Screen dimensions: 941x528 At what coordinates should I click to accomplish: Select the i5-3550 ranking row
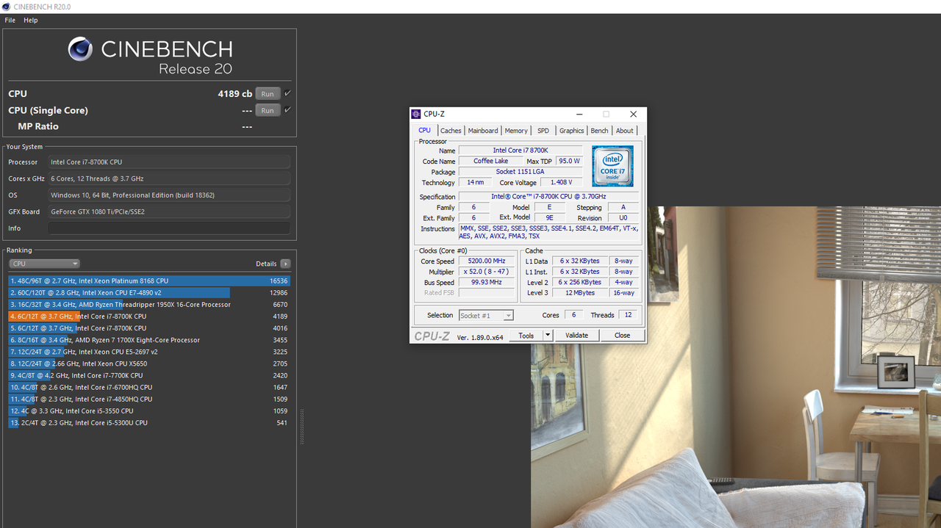[x=149, y=411]
